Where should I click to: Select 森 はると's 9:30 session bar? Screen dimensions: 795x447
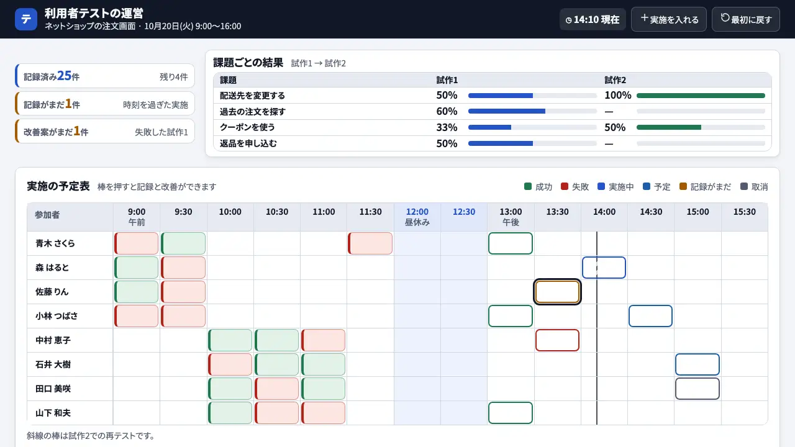coord(183,268)
